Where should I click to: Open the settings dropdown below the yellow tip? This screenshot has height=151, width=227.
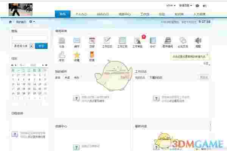(x=207, y=63)
